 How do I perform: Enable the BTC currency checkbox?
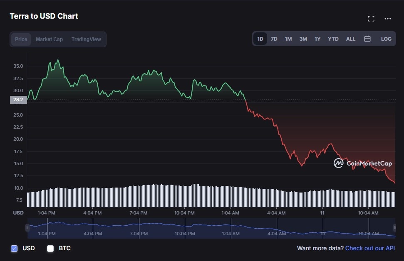tap(50, 249)
